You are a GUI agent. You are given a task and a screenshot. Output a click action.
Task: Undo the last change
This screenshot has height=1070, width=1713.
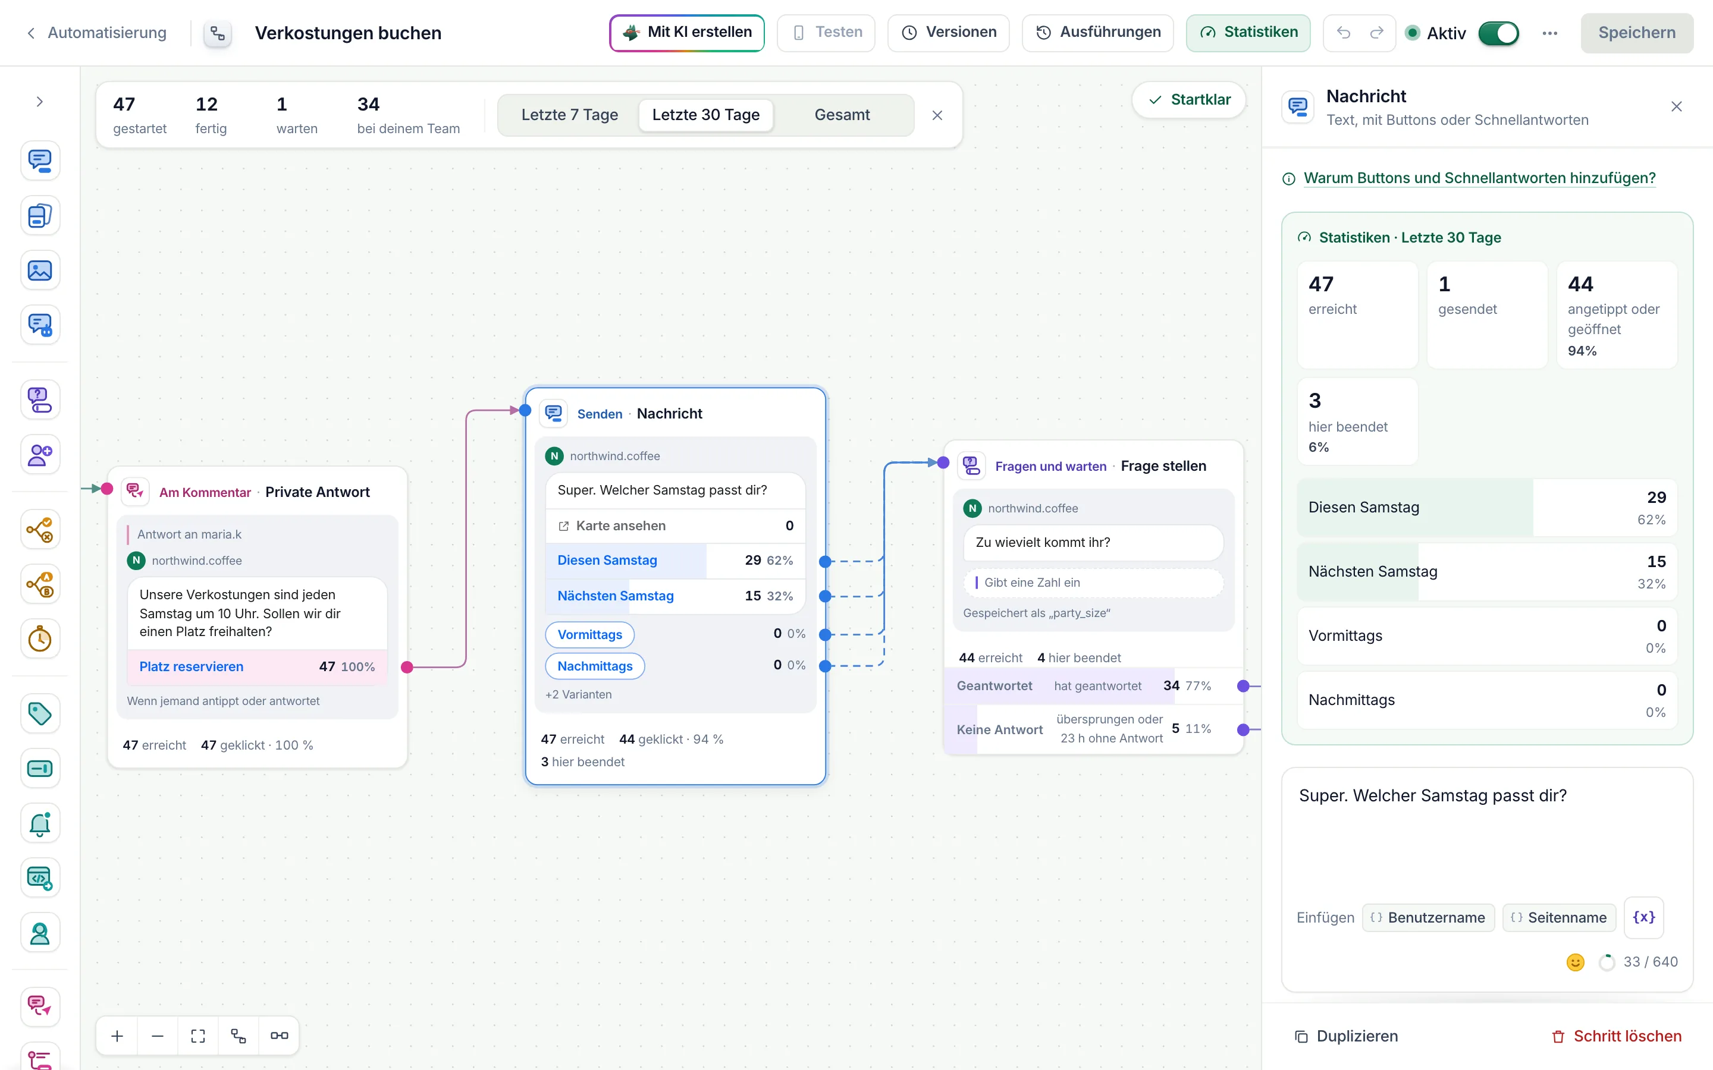1343,33
